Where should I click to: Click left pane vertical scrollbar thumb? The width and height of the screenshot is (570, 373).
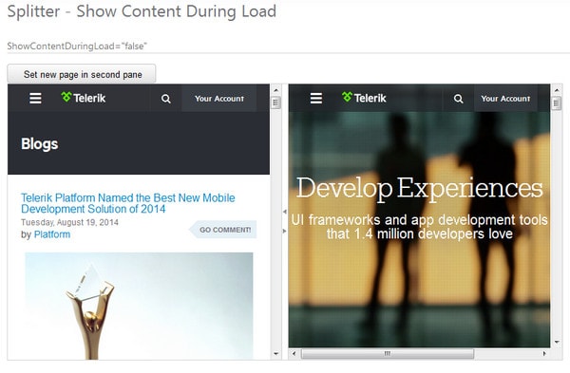(x=275, y=103)
